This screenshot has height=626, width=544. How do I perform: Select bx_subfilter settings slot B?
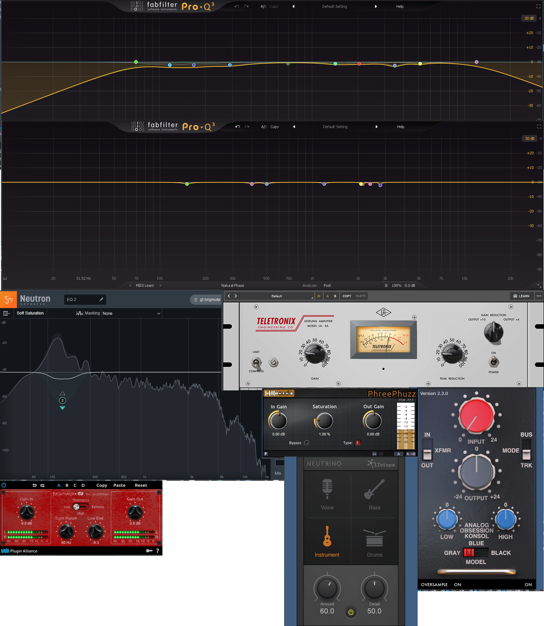67,485
